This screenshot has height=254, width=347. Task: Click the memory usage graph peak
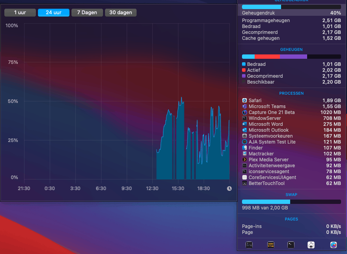coord(182,97)
